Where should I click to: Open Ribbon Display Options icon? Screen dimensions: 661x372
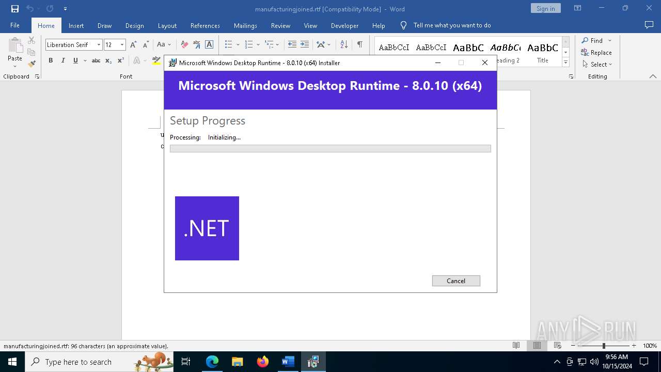[x=577, y=8]
